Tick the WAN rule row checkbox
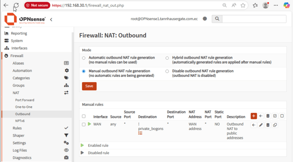The width and height of the screenshot is (293, 162). tap(84, 124)
